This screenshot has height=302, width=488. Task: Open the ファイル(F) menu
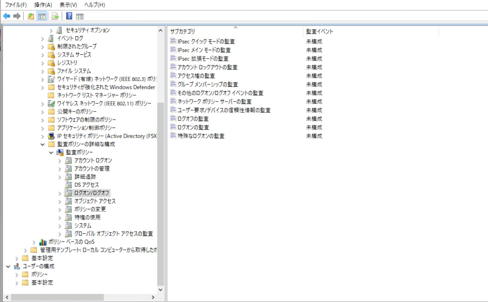(16, 5)
